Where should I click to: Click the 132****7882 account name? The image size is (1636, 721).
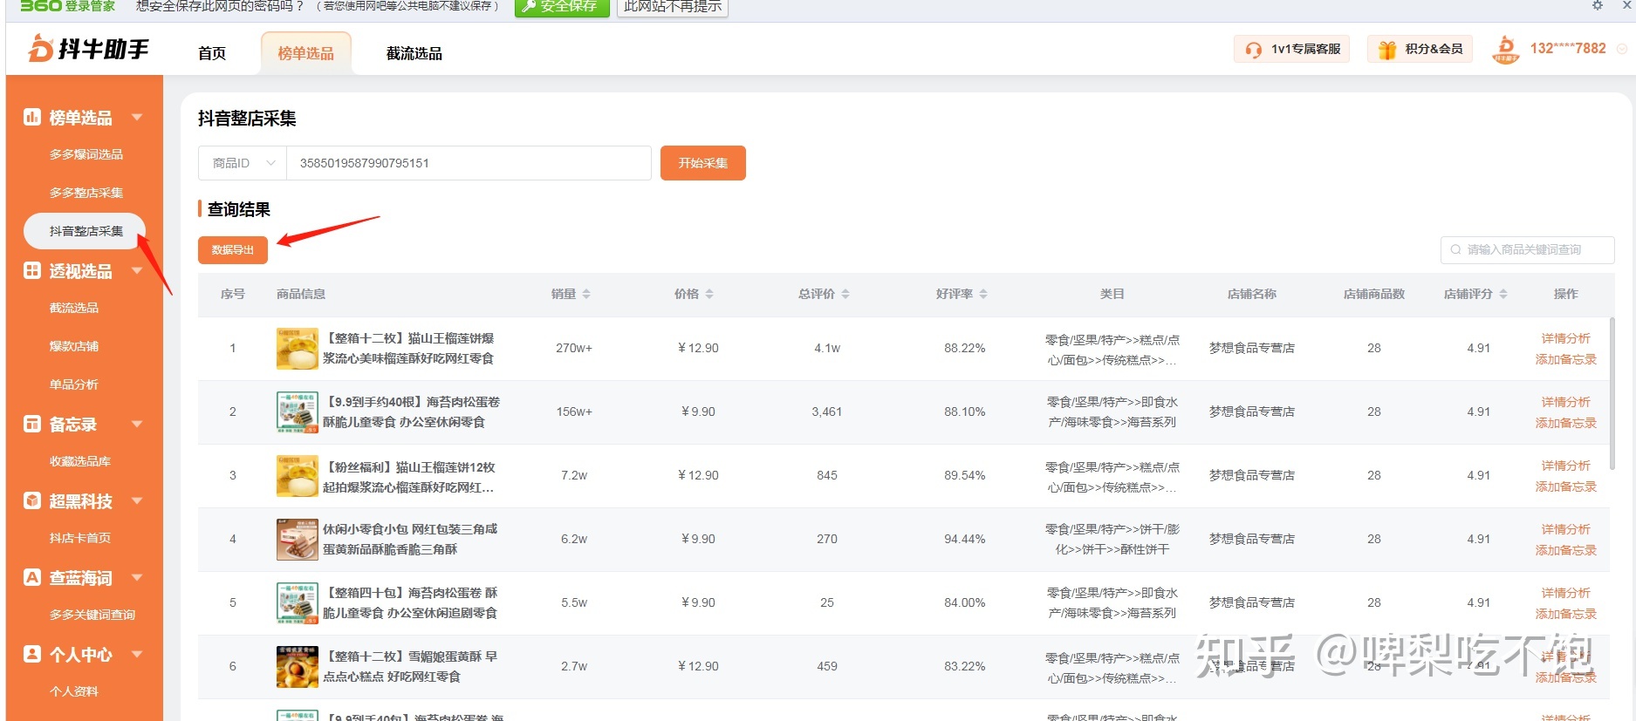(1568, 49)
